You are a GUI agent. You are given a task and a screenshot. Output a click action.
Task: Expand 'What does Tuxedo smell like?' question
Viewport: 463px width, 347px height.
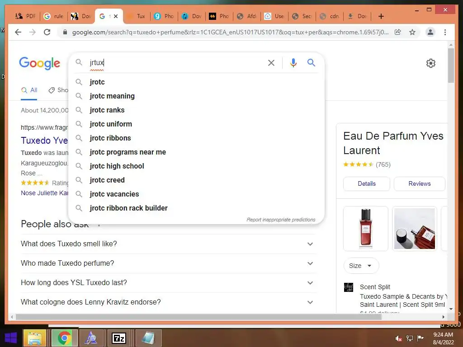pyautogui.click(x=168, y=244)
